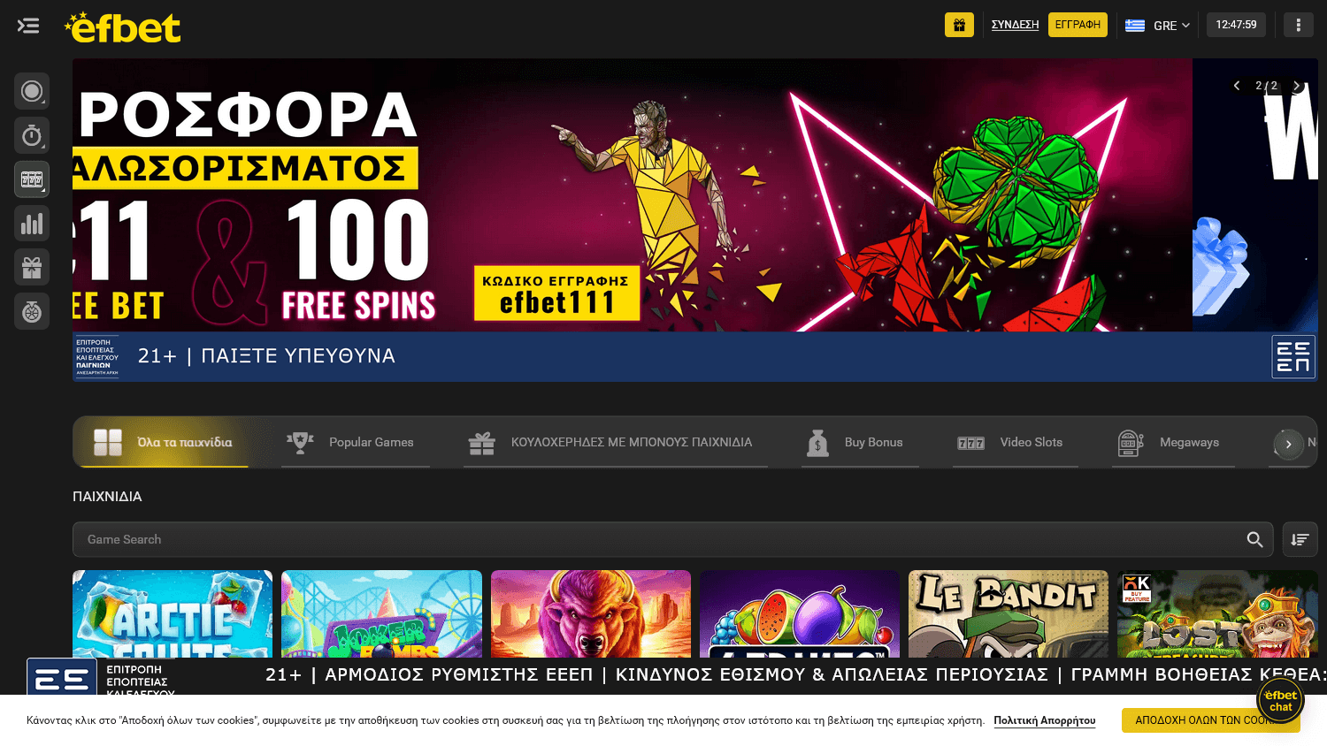1327x746 pixels.
Task: Click the ΣΥΝΔΕΣΗ login link
Action: click(x=1015, y=25)
